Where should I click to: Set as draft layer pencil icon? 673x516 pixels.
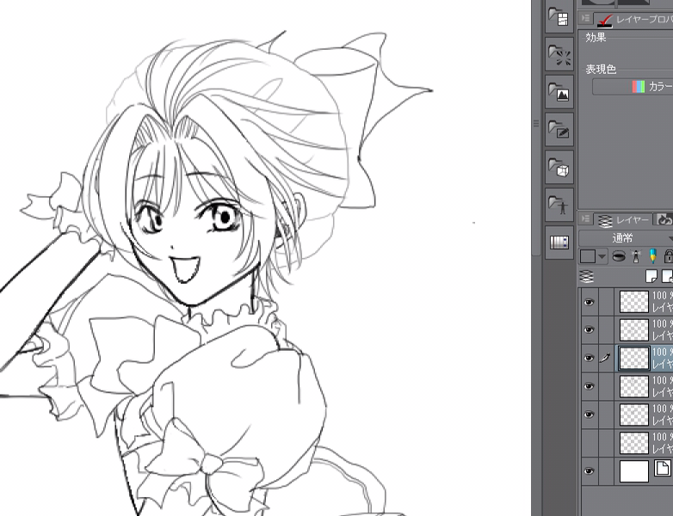pyautogui.click(x=653, y=256)
